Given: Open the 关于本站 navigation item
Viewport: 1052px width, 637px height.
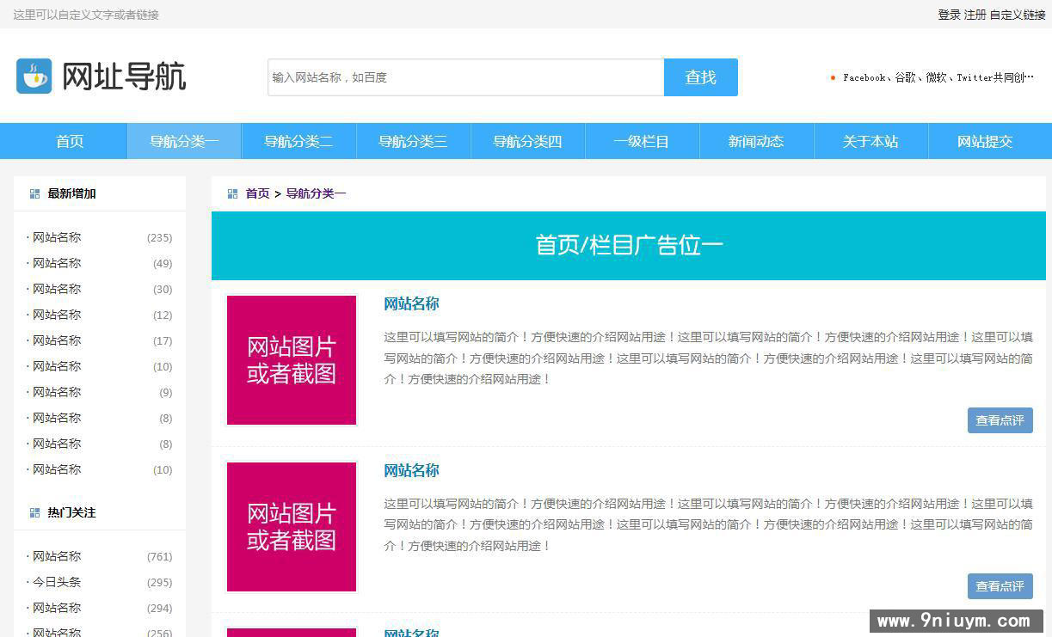Looking at the screenshot, I should coord(871,141).
